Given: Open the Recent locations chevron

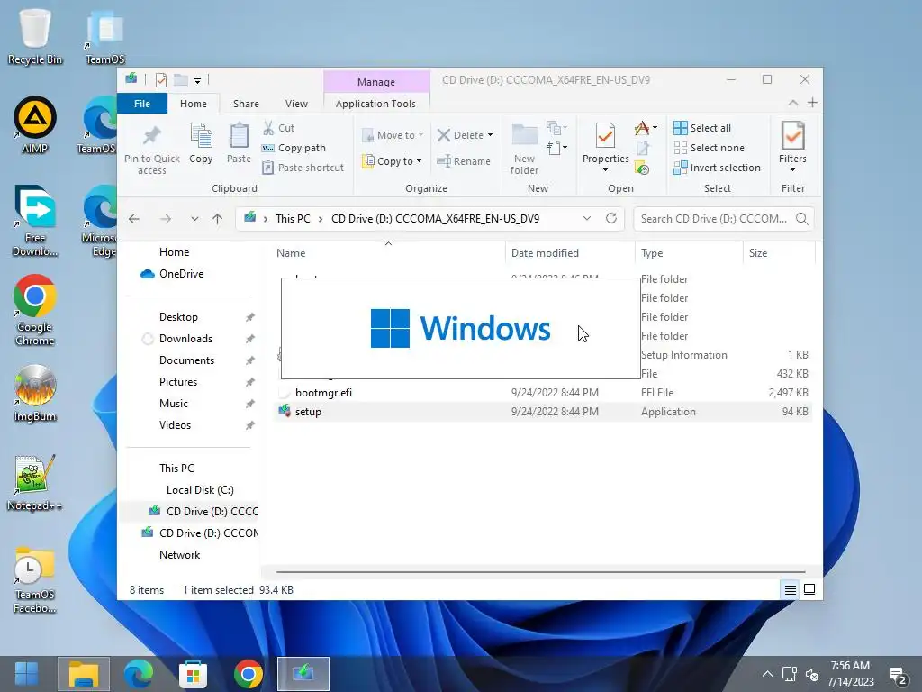Looking at the screenshot, I should click(x=194, y=219).
